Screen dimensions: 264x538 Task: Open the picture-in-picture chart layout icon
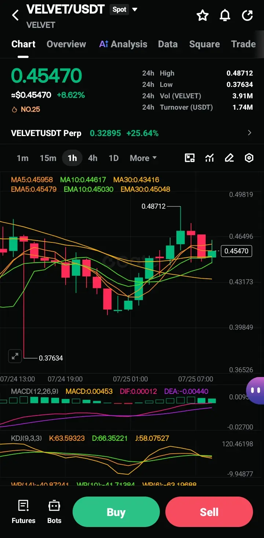point(190,158)
